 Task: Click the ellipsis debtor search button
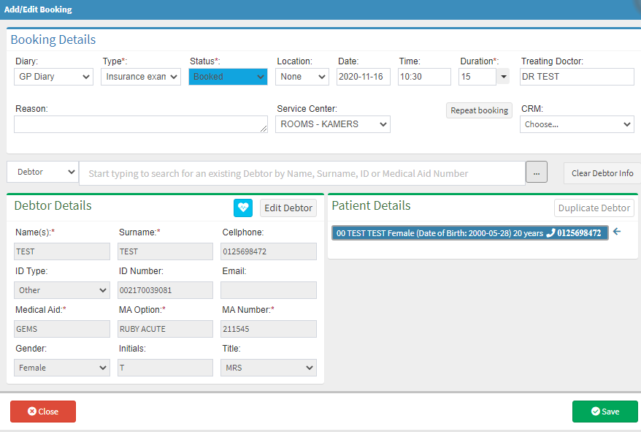535,173
